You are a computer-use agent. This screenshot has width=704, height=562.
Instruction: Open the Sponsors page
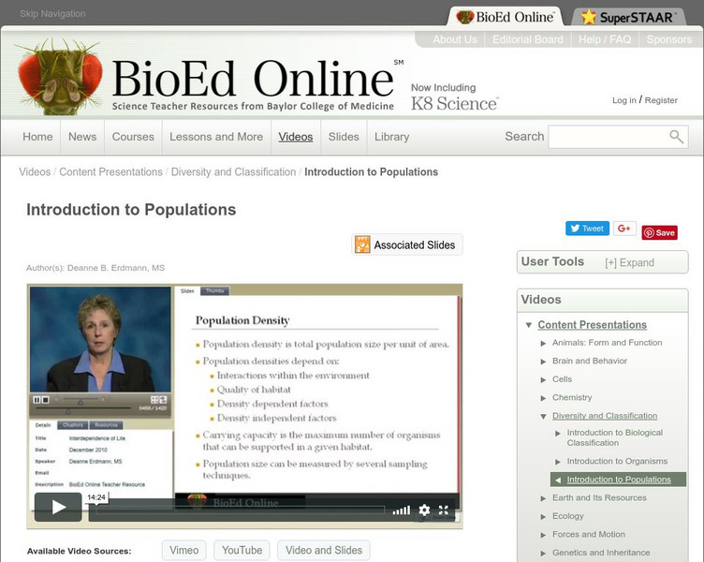click(x=669, y=39)
